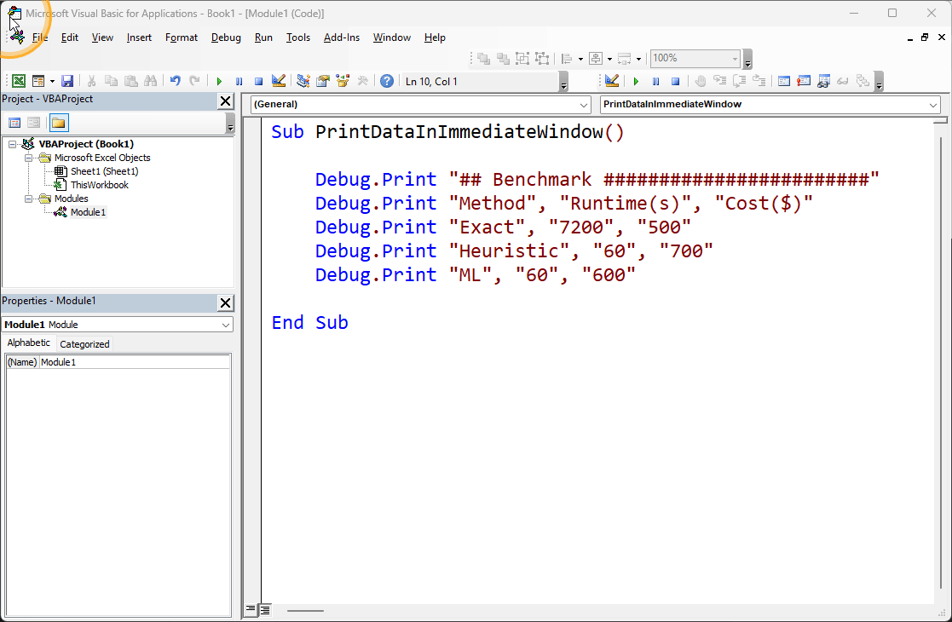Switch to the Alphabetic tab
This screenshot has height=622, width=952.
[28, 343]
